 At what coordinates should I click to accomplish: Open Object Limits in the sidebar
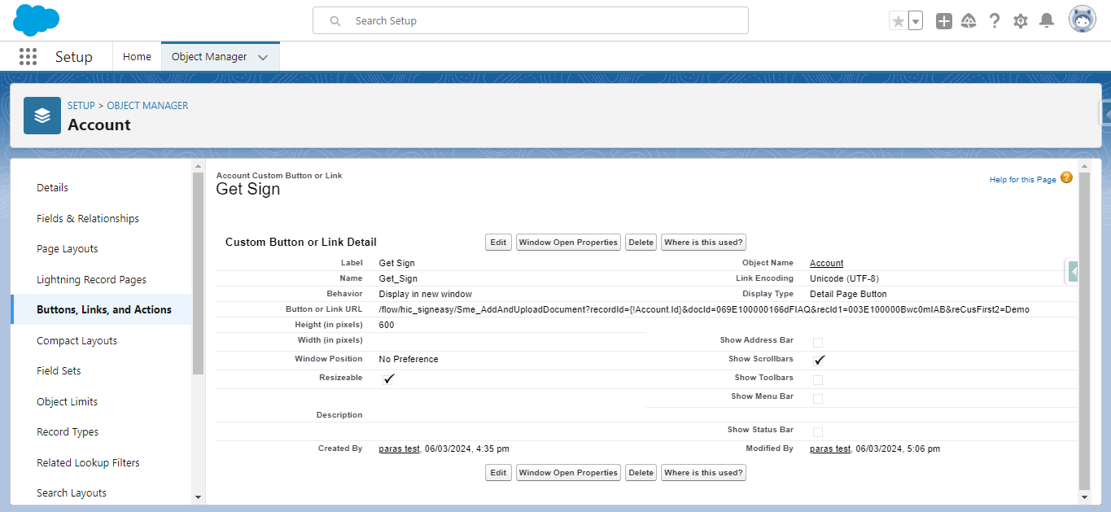67,401
